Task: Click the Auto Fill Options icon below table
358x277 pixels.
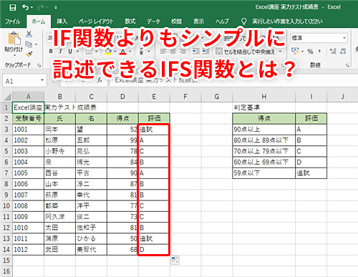Action: (x=175, y=260)
